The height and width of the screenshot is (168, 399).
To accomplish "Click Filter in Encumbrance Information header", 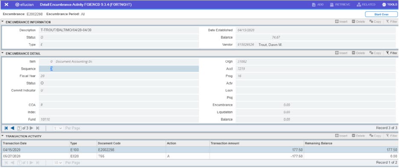I will pyautogui.click(x=391, y=22).
